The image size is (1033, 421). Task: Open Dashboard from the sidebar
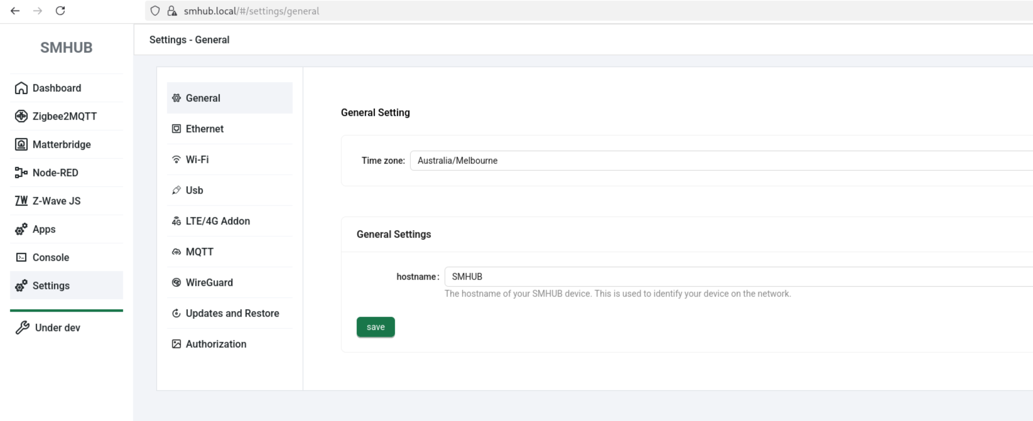pyautogui.click(x=57, y=88)
